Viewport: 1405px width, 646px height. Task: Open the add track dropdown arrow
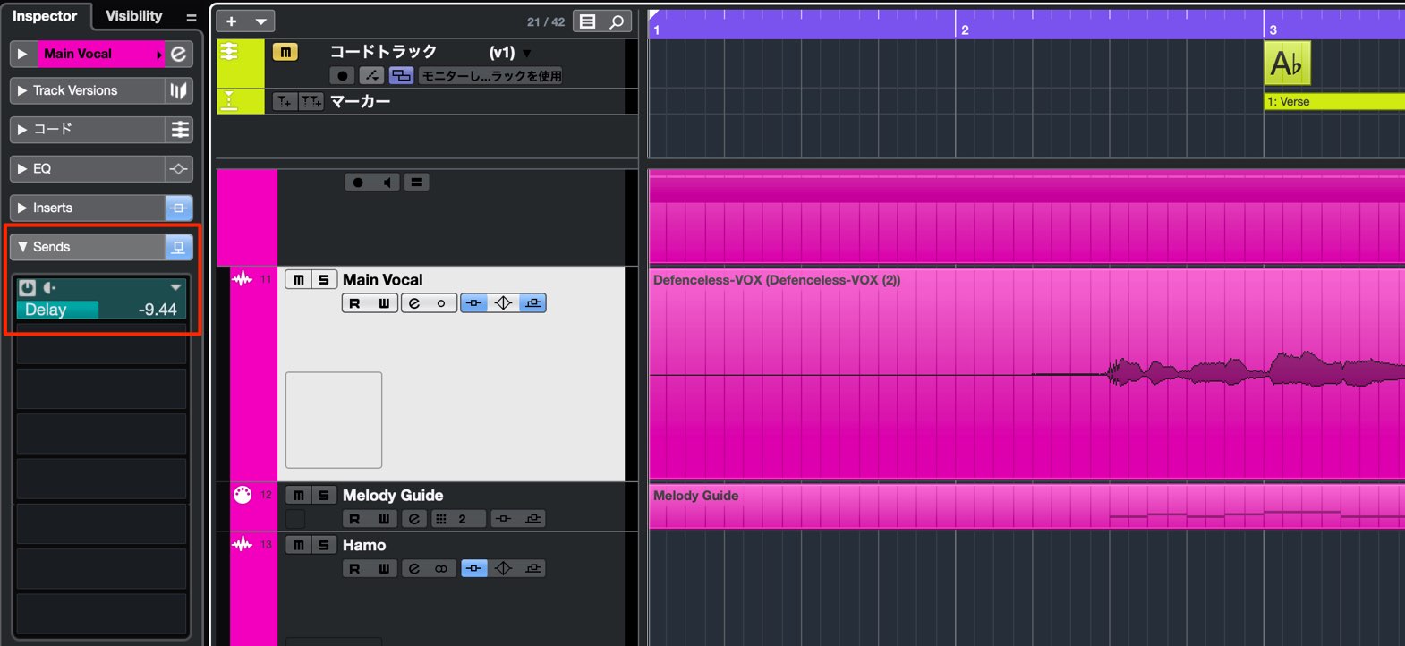coord(260,21)
